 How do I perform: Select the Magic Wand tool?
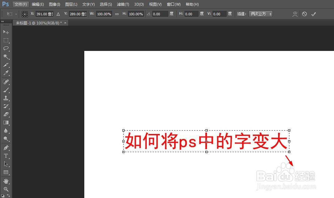click(6, 57)
